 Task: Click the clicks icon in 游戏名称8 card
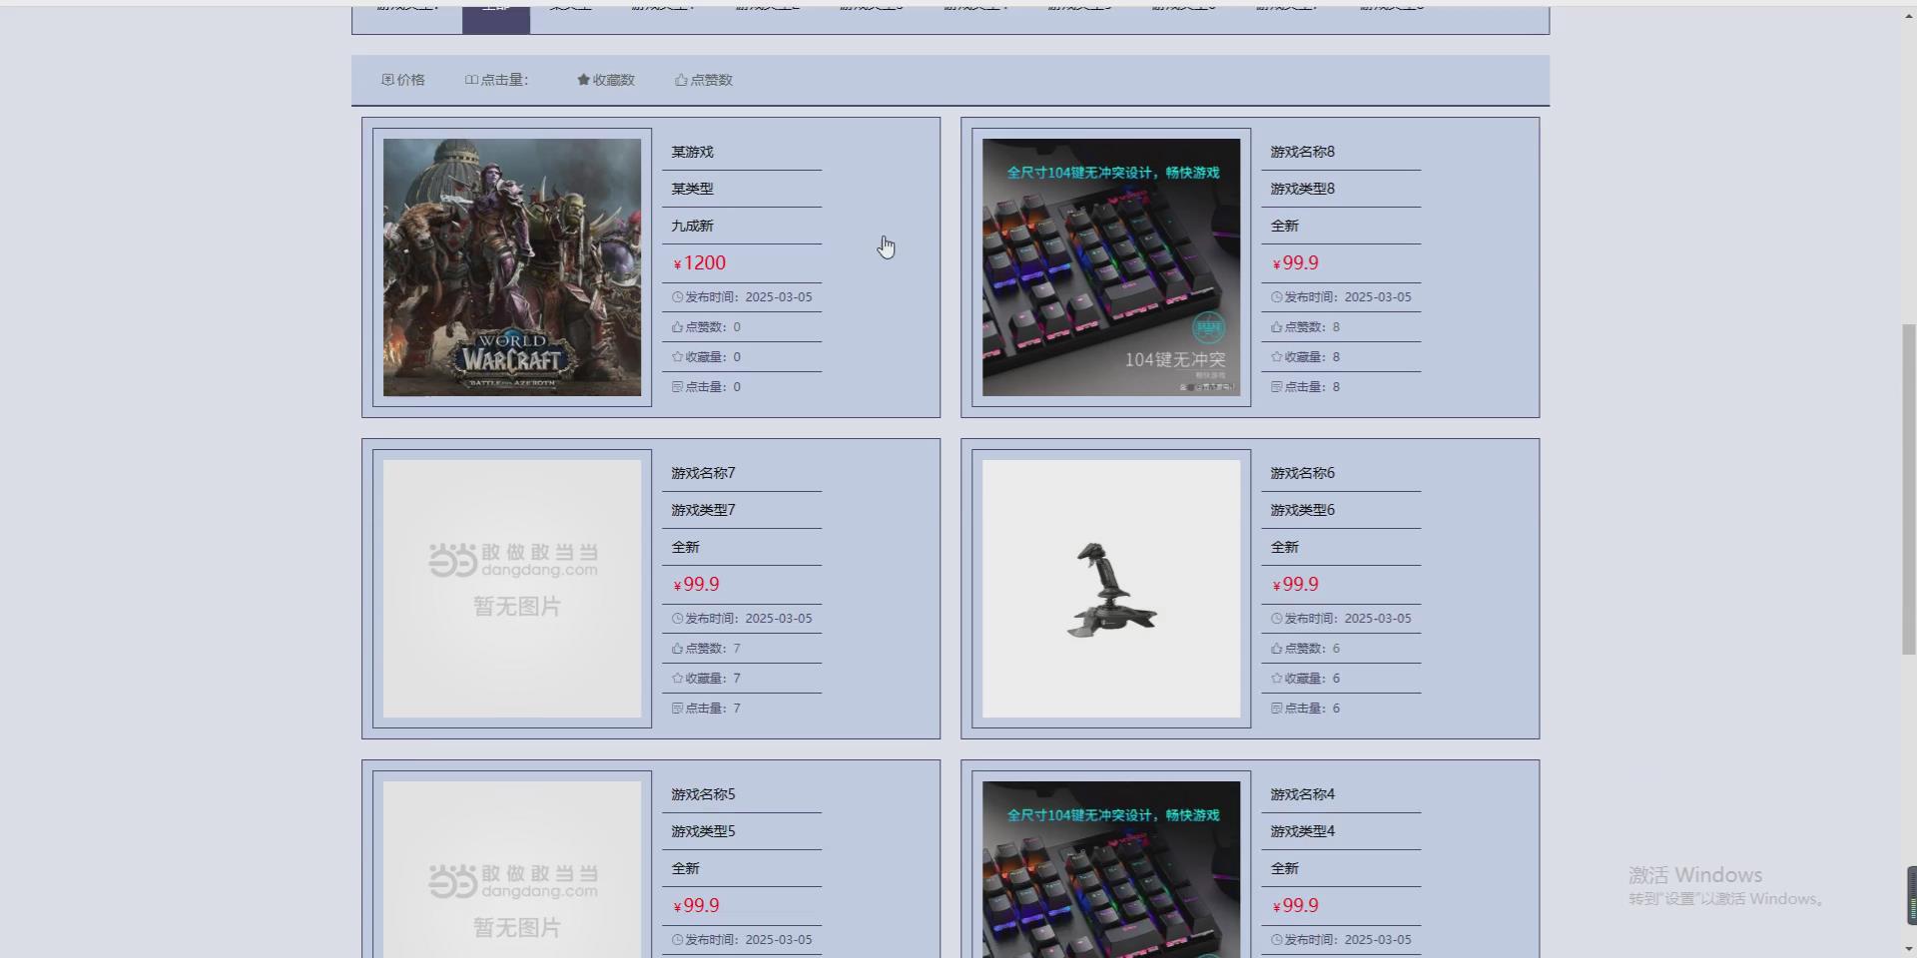pos(1276,387)
